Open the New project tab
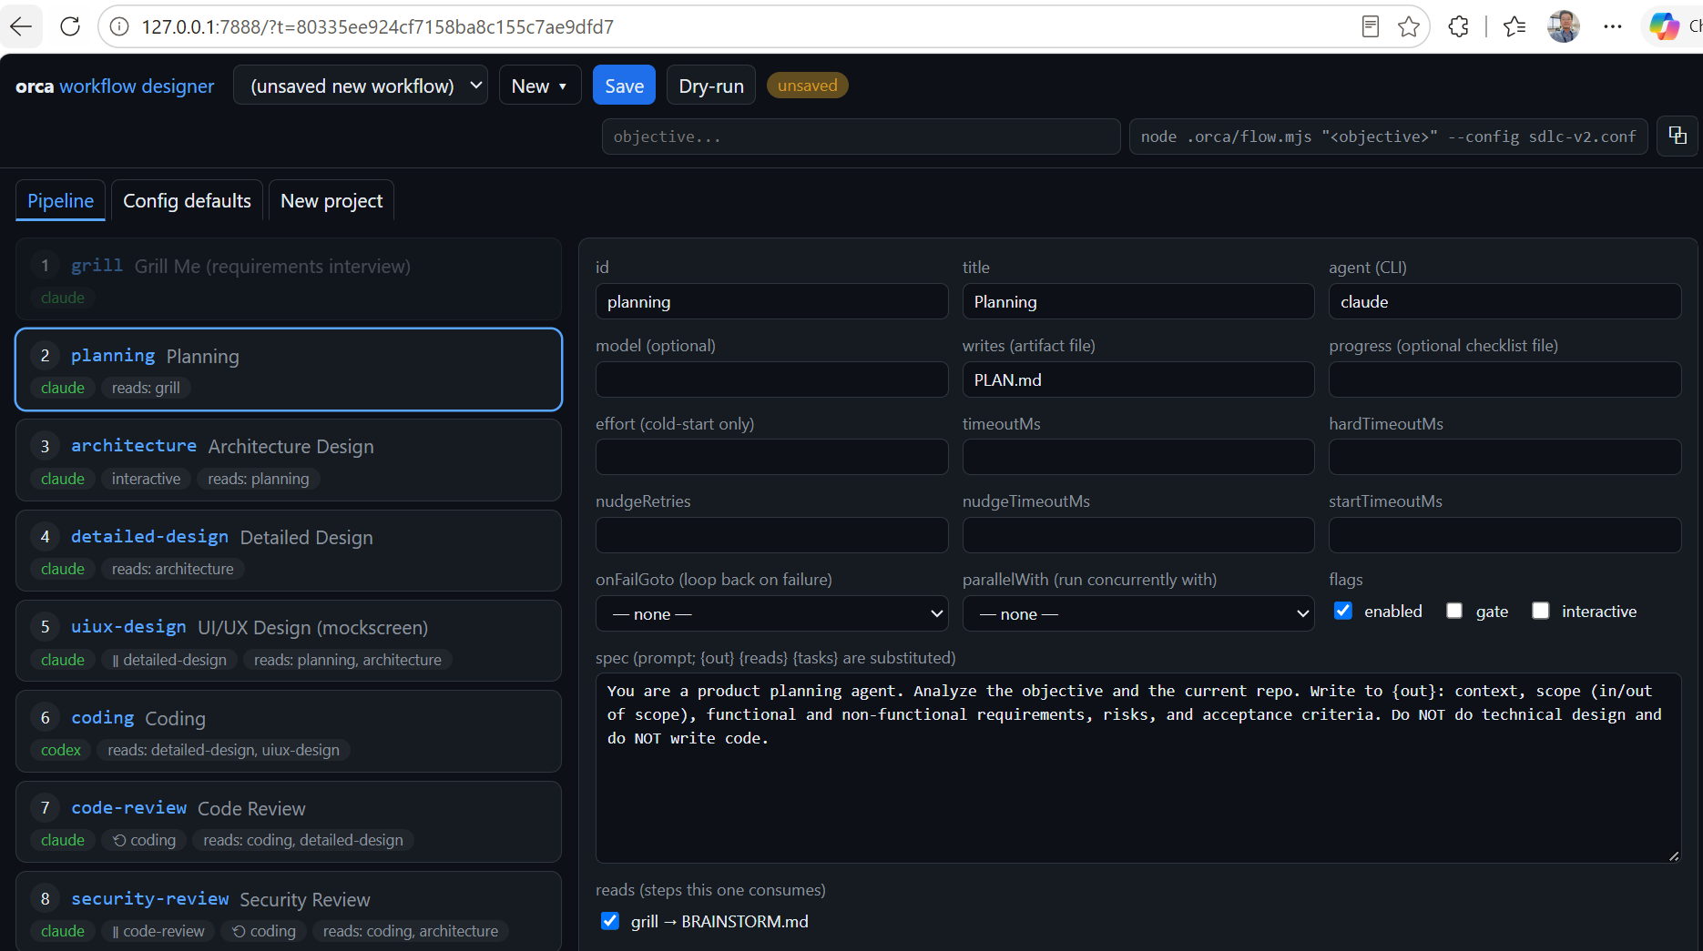 [x=331, y=200]
